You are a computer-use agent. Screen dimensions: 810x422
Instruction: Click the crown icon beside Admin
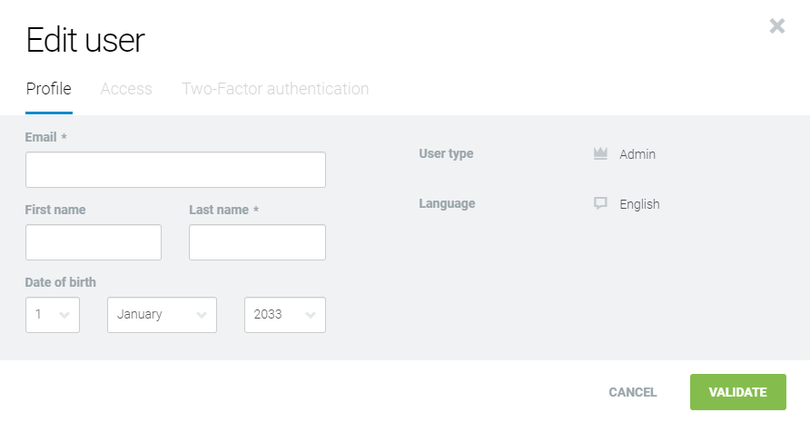click(600, 153)
